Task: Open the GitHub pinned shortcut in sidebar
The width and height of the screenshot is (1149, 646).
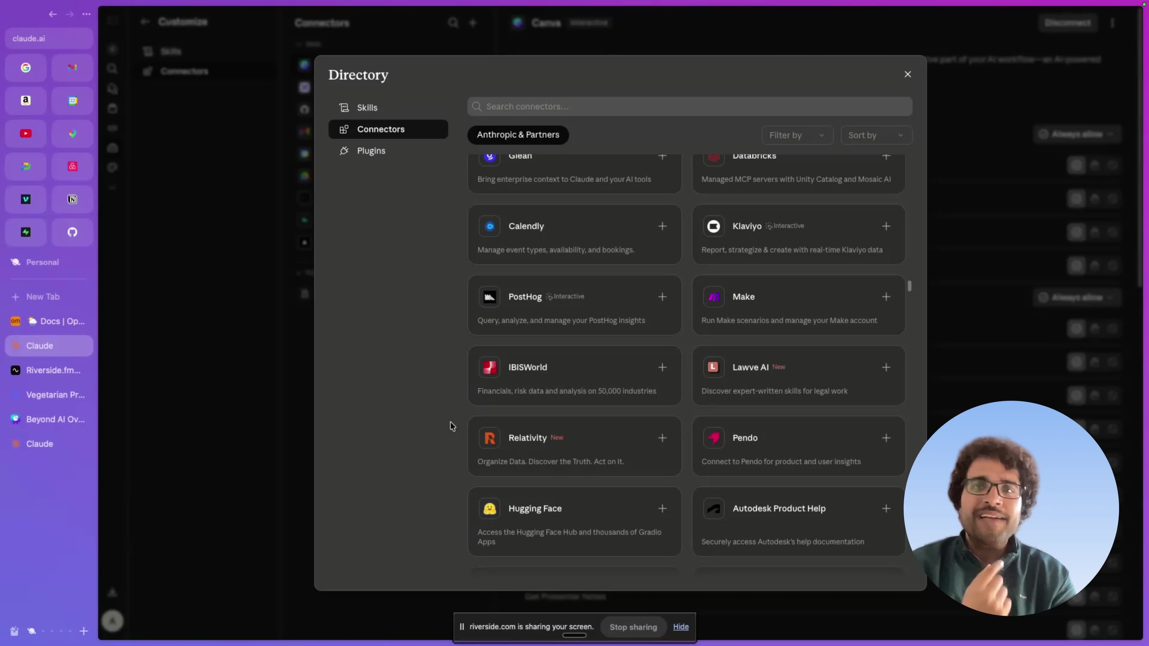Action: pos(72,232)
